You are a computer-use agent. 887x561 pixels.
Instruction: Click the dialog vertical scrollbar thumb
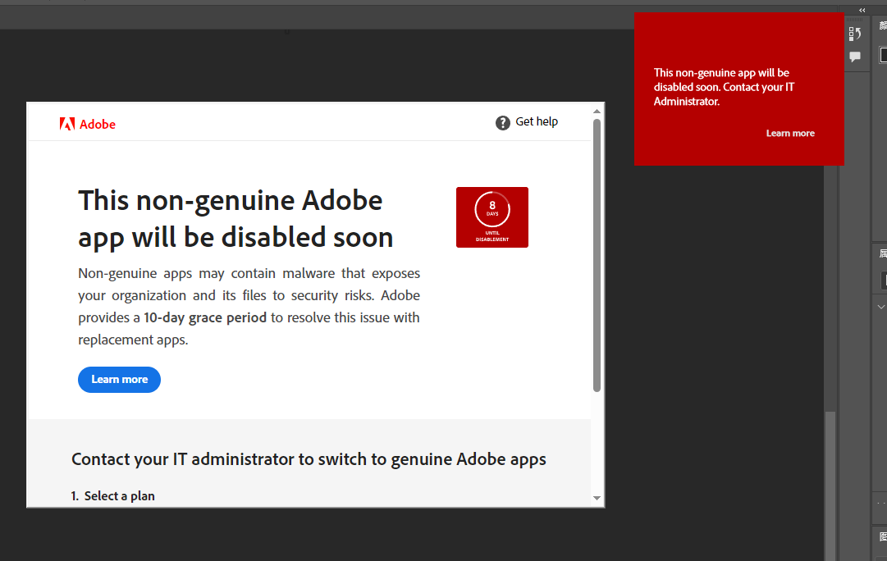point(597,255)
